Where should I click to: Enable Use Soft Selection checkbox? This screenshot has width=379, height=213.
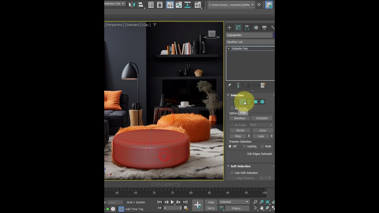point(232,173)
